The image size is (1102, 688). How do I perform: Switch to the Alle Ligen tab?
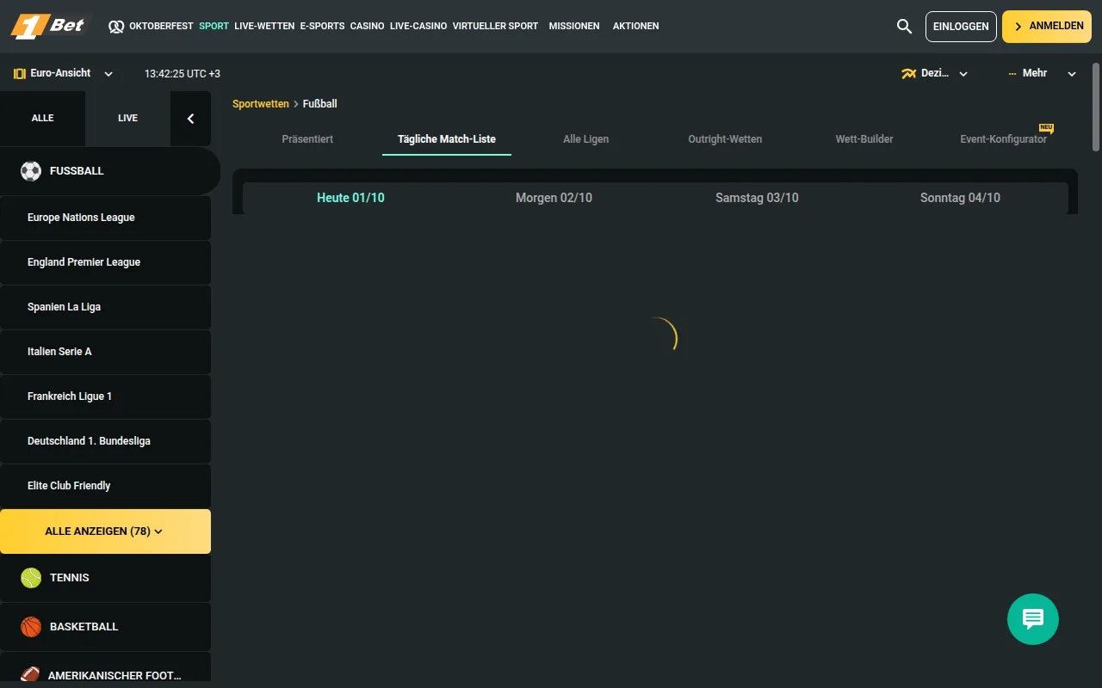(x=585, y=139)
